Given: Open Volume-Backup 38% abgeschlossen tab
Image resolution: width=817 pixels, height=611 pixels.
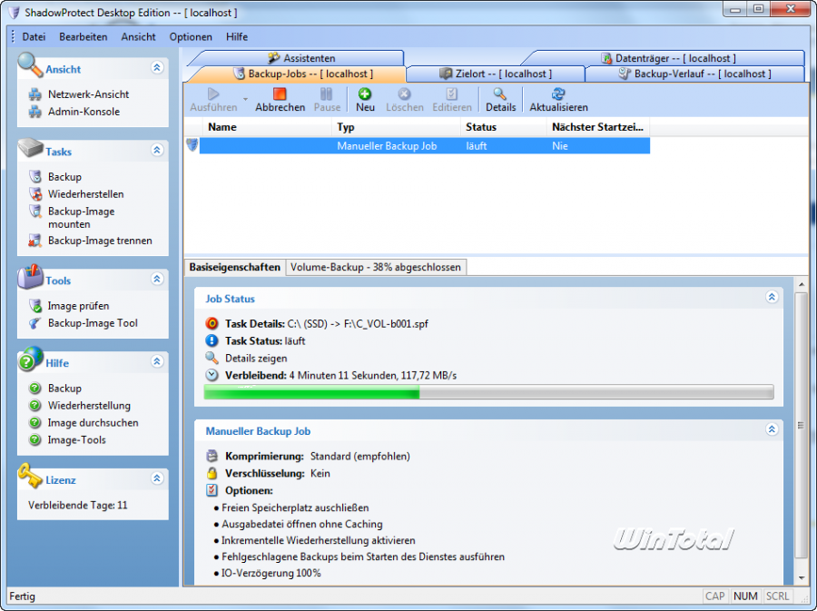Looking at the screenshot, I should [x=376, y=267].
